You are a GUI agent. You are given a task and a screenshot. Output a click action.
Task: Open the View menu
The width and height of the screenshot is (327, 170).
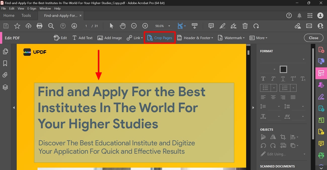point(21,8)
